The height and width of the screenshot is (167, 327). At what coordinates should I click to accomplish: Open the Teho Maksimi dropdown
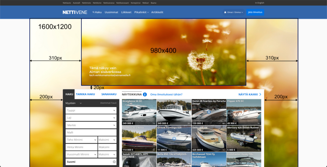[107, 140]
